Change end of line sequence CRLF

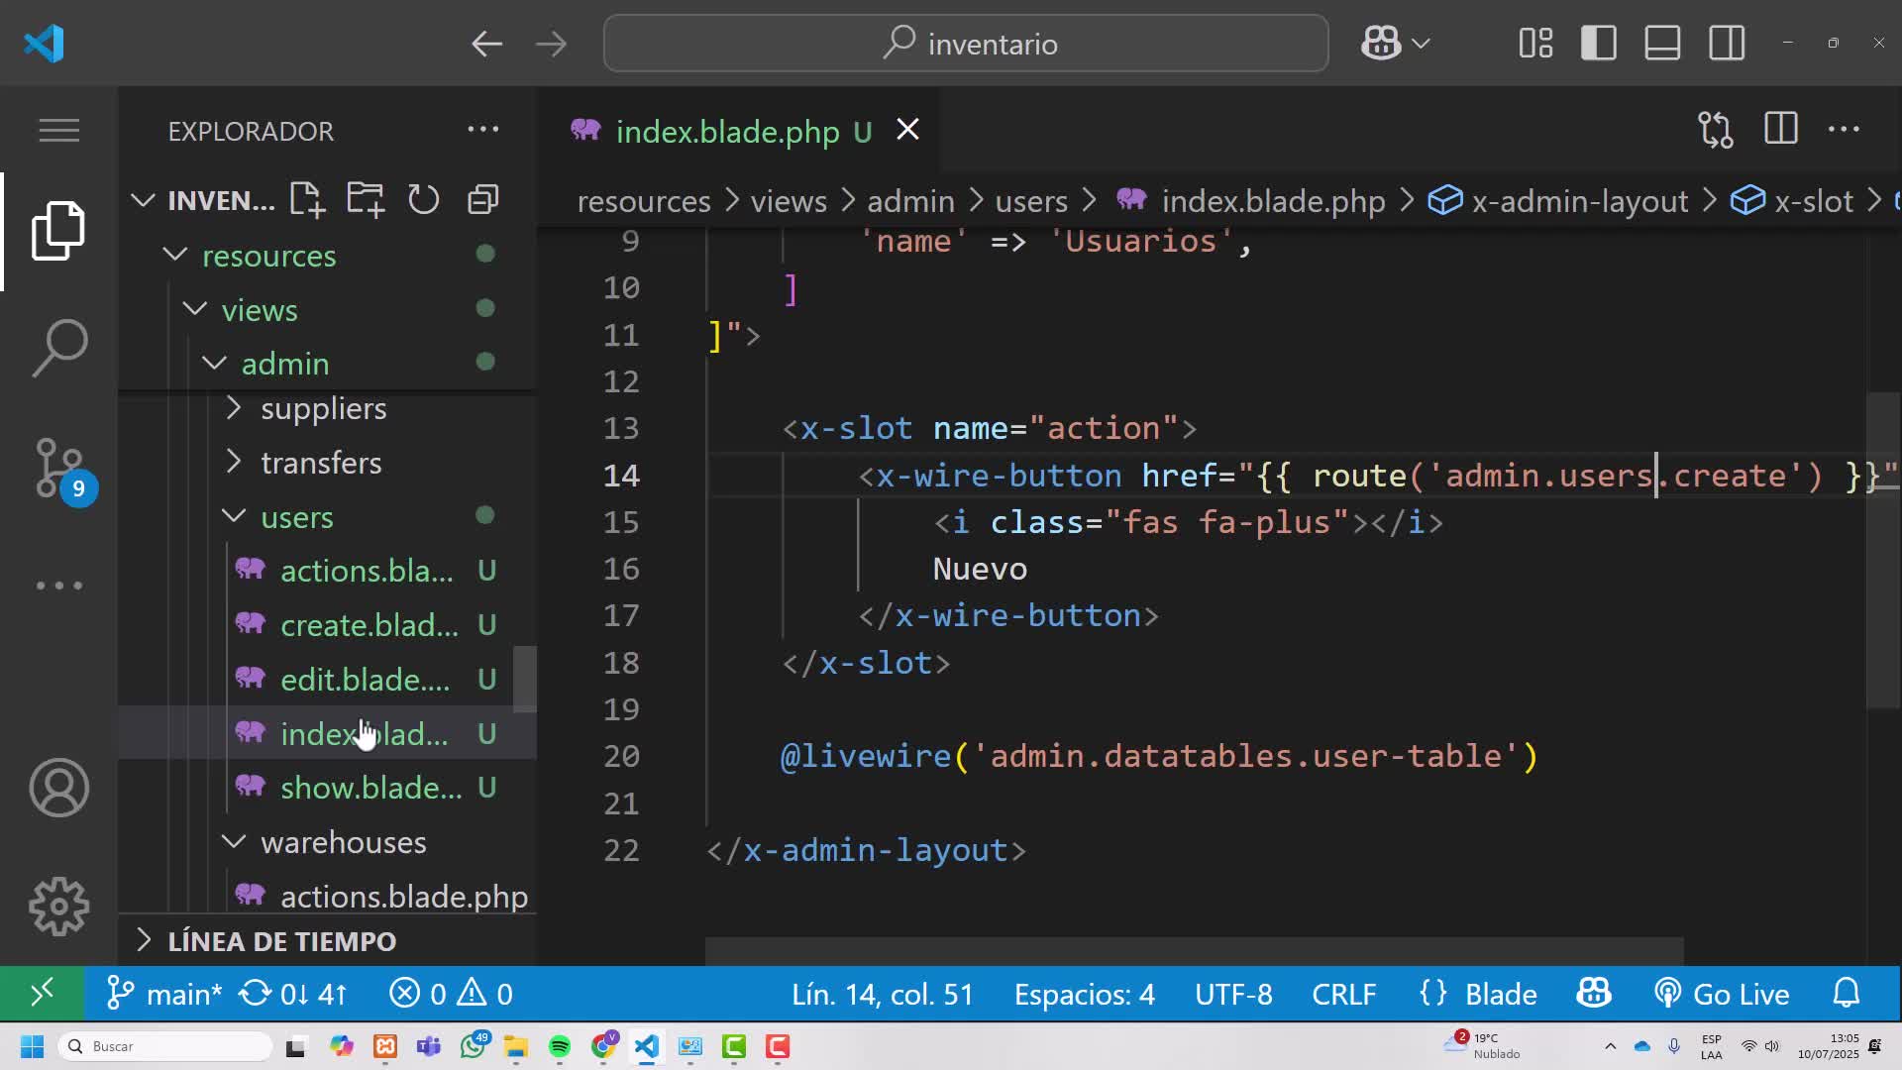[x=1343, y=994]
